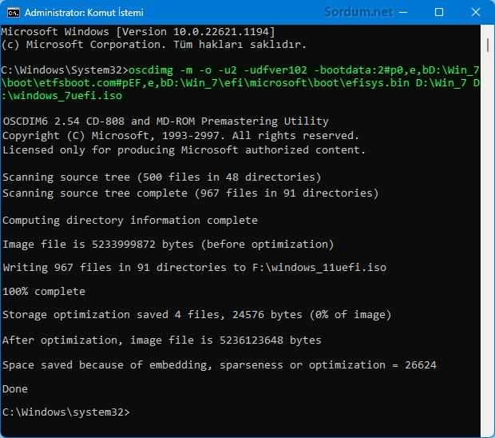Screen dimensions: 495x438
Task: Close the Komut İstemi window
Action: 475,12
